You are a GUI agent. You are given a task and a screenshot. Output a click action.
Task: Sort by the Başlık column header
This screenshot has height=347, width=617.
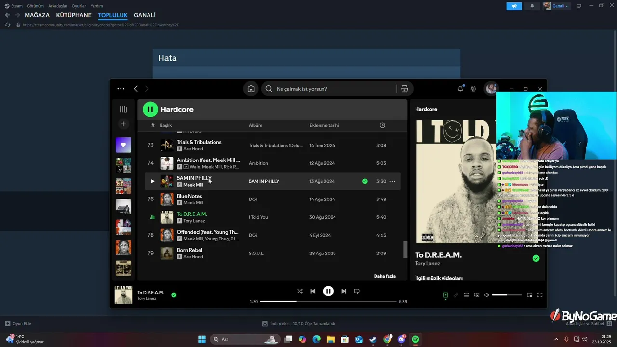coord(166,125)
